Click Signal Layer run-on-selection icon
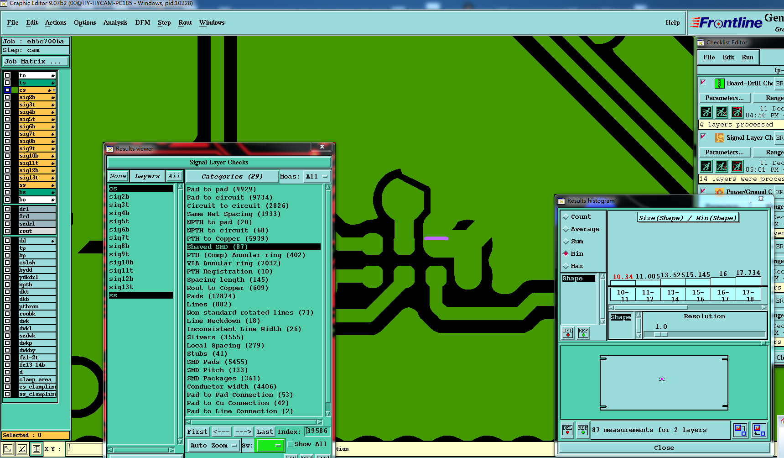Image resolution: width=784 pixels, height=458 pixels. (x=722, y=166)
